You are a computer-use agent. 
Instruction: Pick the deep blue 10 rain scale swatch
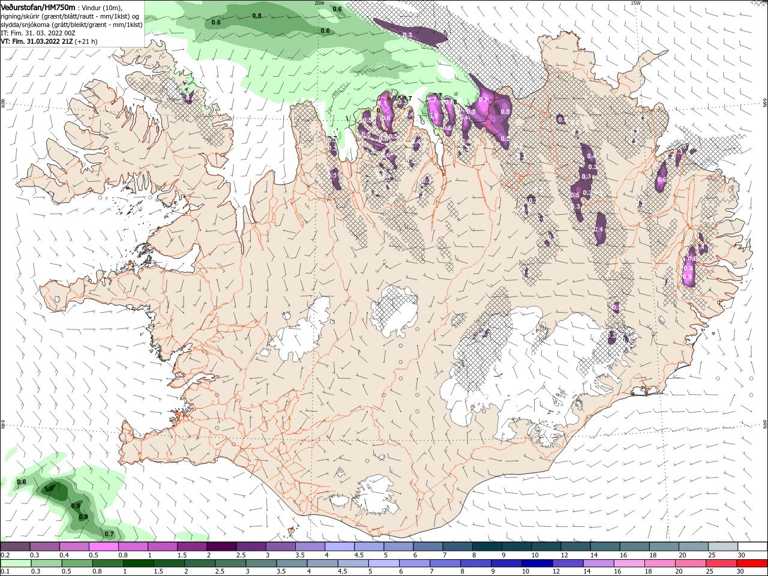pyautogui.click(x=538, y=563)
